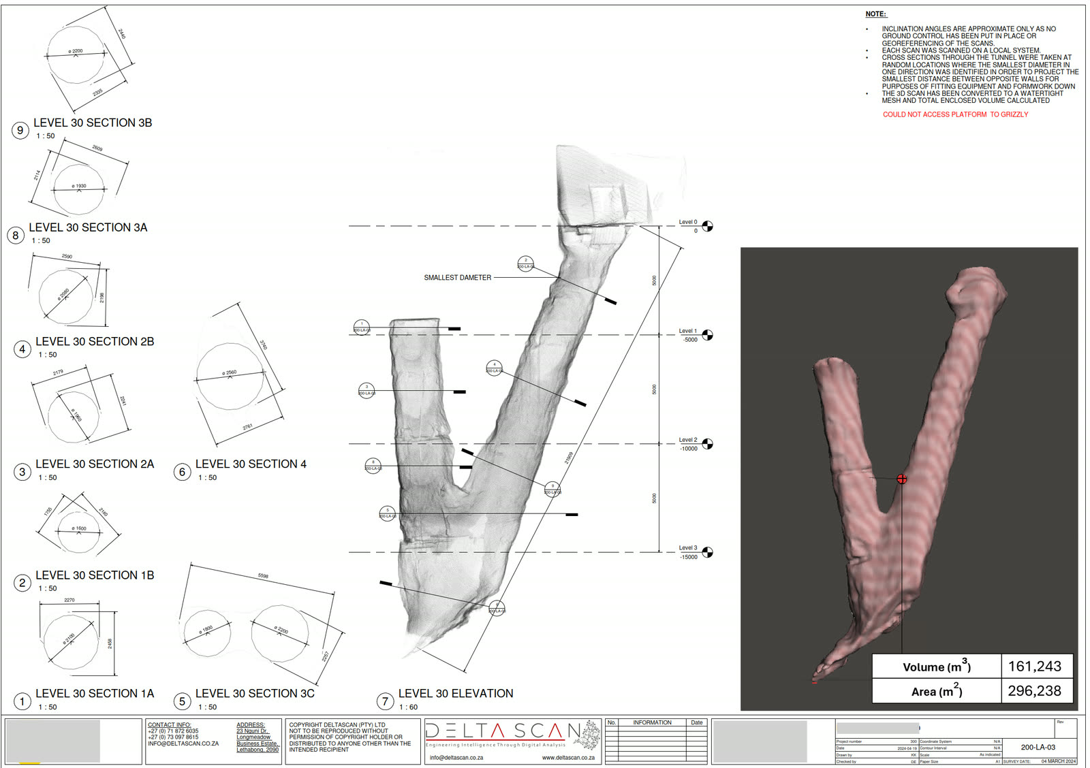1090x768 pixels.
Task: Click the Level 0 datum target symbol
Action: pyautogui.click(x=708, y=226)
